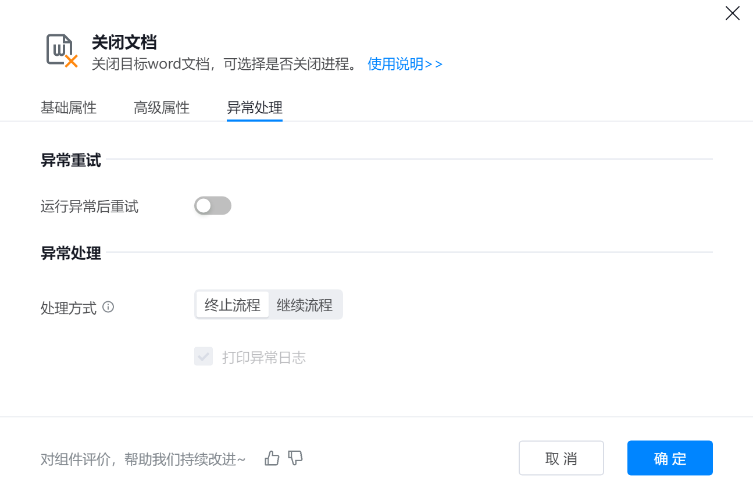This screenshot has width=753, height=492.
Task: Click the 运行异常后重试 label text
Action: 90,206
